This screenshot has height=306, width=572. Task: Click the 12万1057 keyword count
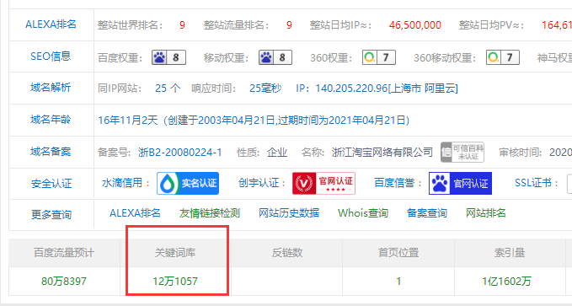175,282
